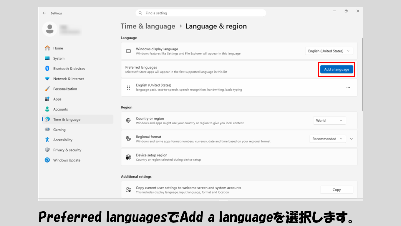The image size is (401, 226).
Task: Open the Regional format Recommended dropdown
Action: [327, 139]
